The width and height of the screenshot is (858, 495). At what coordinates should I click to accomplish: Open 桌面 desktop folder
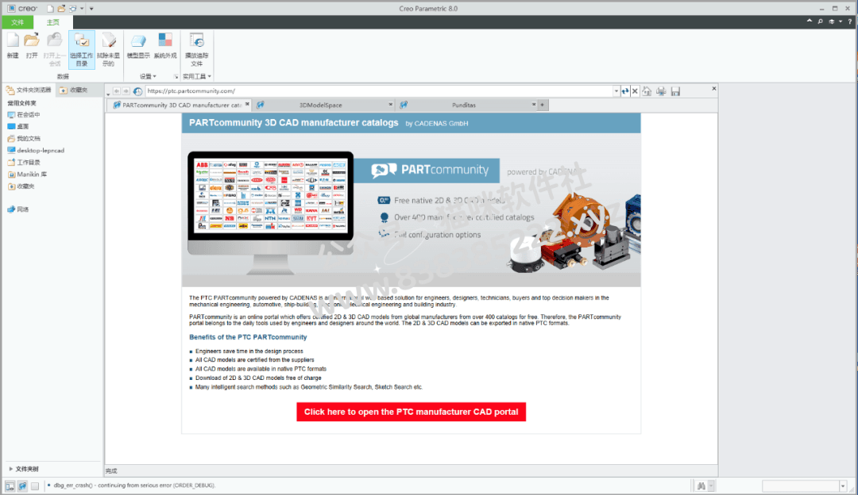coord(18,127)
